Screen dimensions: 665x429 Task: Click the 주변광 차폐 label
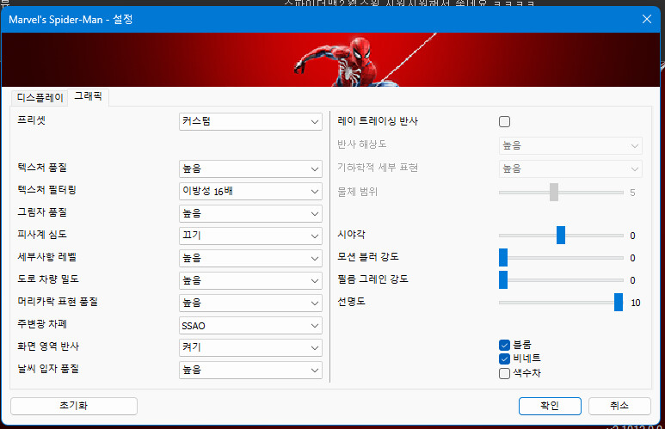click(x=42, y=324)
